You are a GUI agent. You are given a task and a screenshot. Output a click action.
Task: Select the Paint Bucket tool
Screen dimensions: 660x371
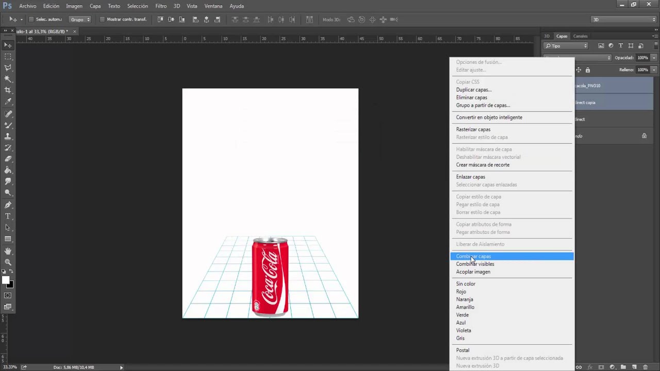pos(8,170)
